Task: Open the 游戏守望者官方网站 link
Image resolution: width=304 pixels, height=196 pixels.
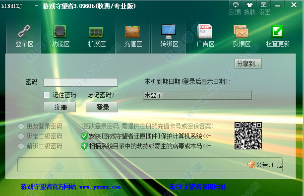Action: pos(70,187)
